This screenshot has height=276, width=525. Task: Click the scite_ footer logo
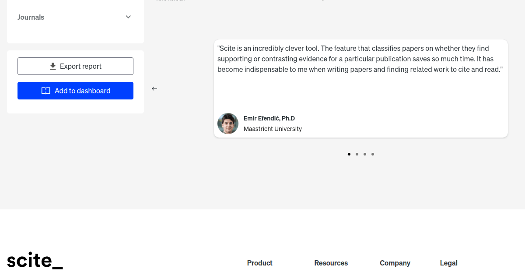pos(35,260)
